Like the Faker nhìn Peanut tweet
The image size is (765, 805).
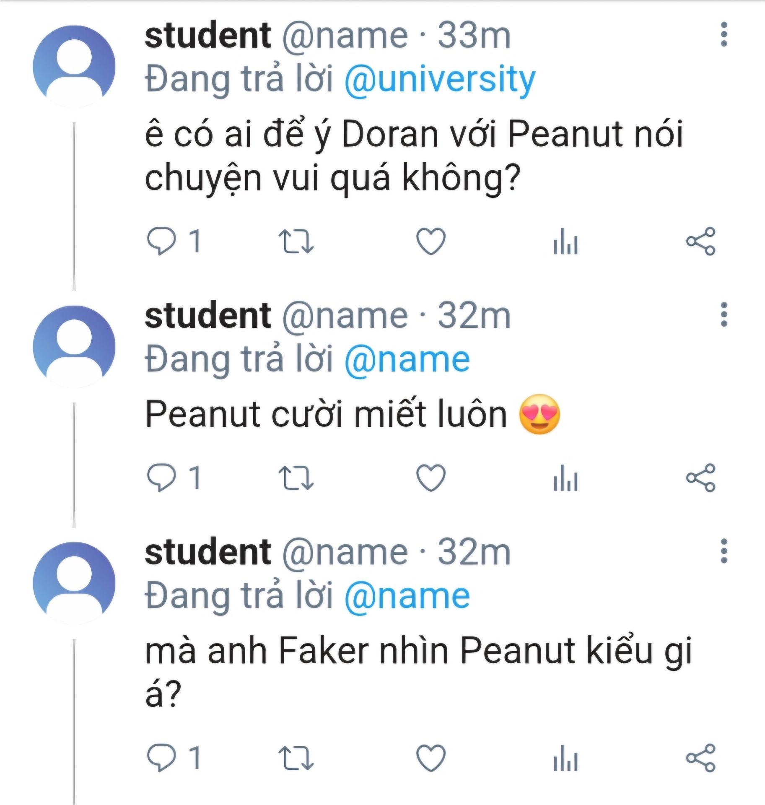430,758
